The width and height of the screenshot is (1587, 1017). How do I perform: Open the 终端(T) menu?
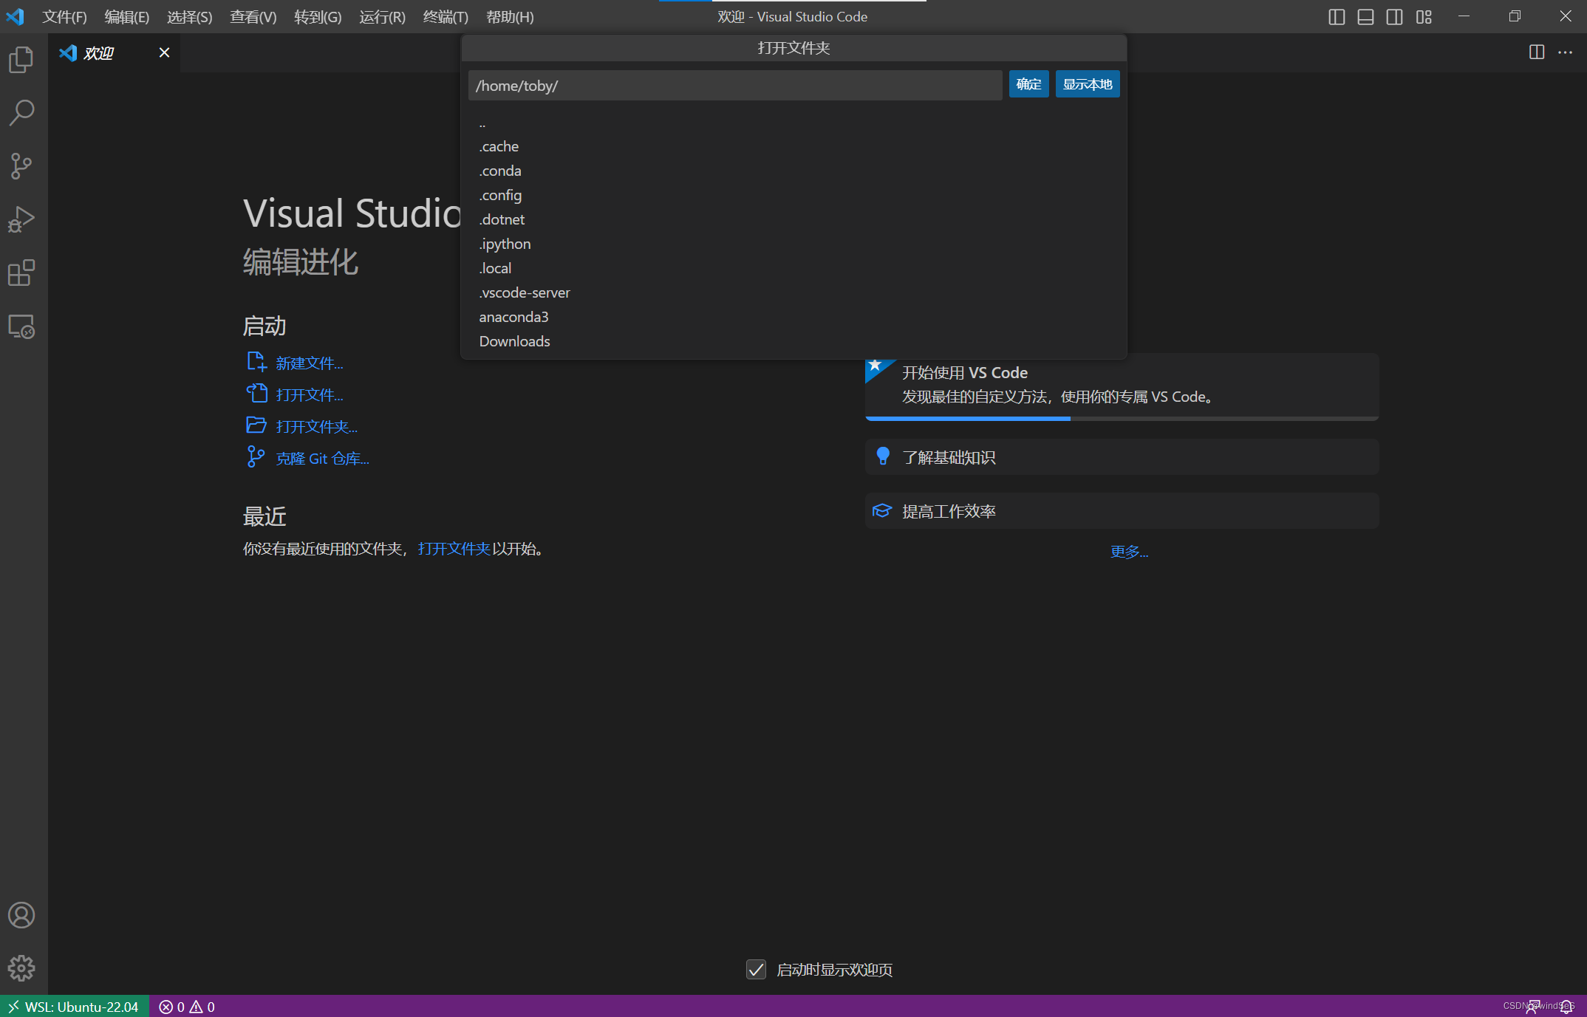pyautogui.click(x=446, y=16)
